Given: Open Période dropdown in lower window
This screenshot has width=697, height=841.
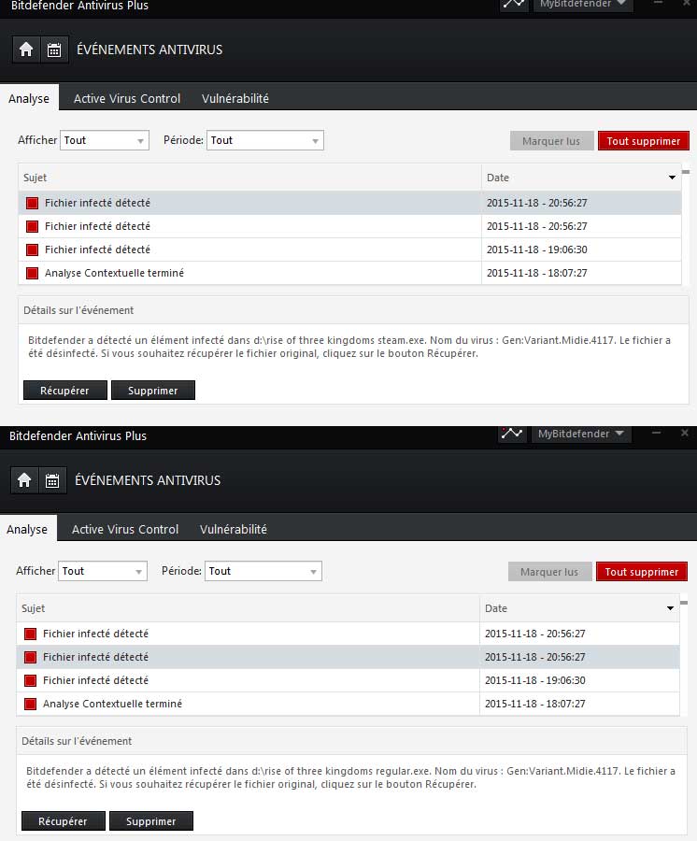Looking at the screenshot, I should pyautogui.click(x=263, y=571).
